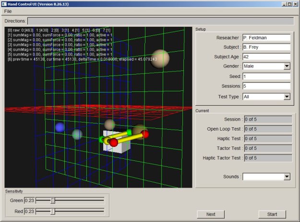Click the application icon in title bar
300x222 pixels.
click(x=4, y=3)
